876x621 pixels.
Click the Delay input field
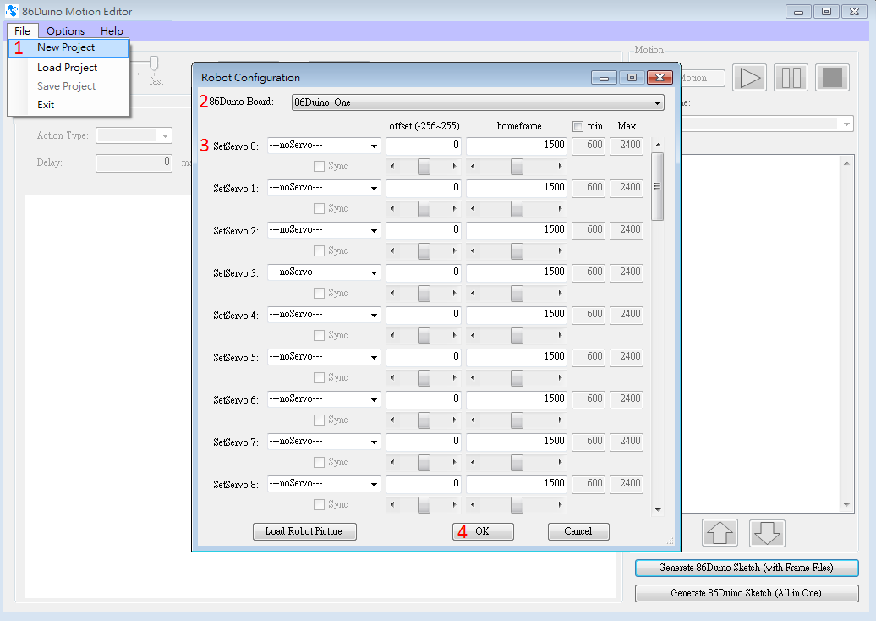pos(134,162)
